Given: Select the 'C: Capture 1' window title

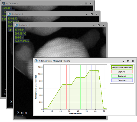Looking at the screenshot, I should [25, 25].
